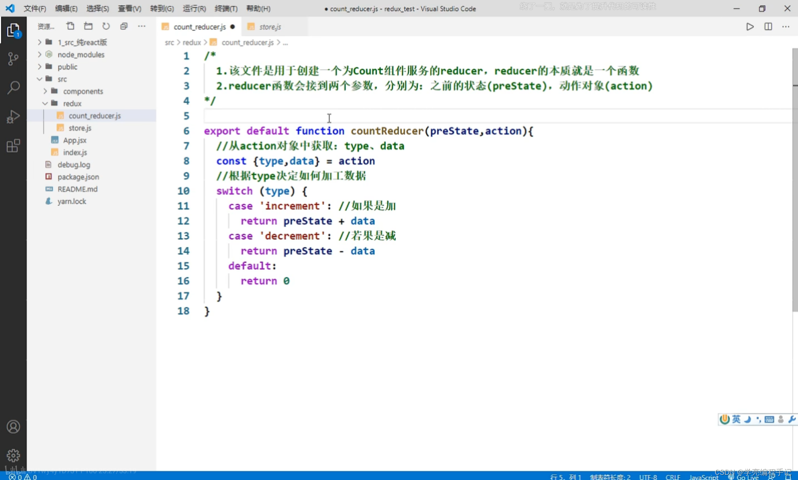Select the count_reducer.js tab
798x480 pixels.
[x=199, y=27]
